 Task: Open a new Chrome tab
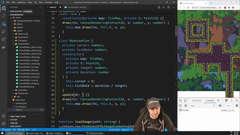(211, 3)
